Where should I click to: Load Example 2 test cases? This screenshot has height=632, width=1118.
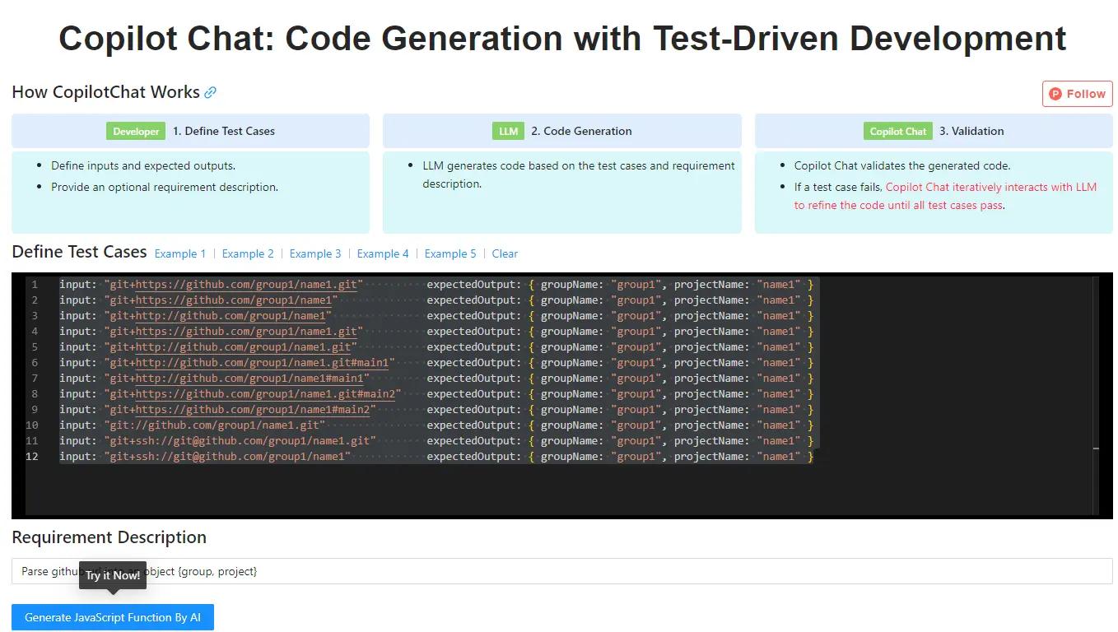[x=248, y=253]
